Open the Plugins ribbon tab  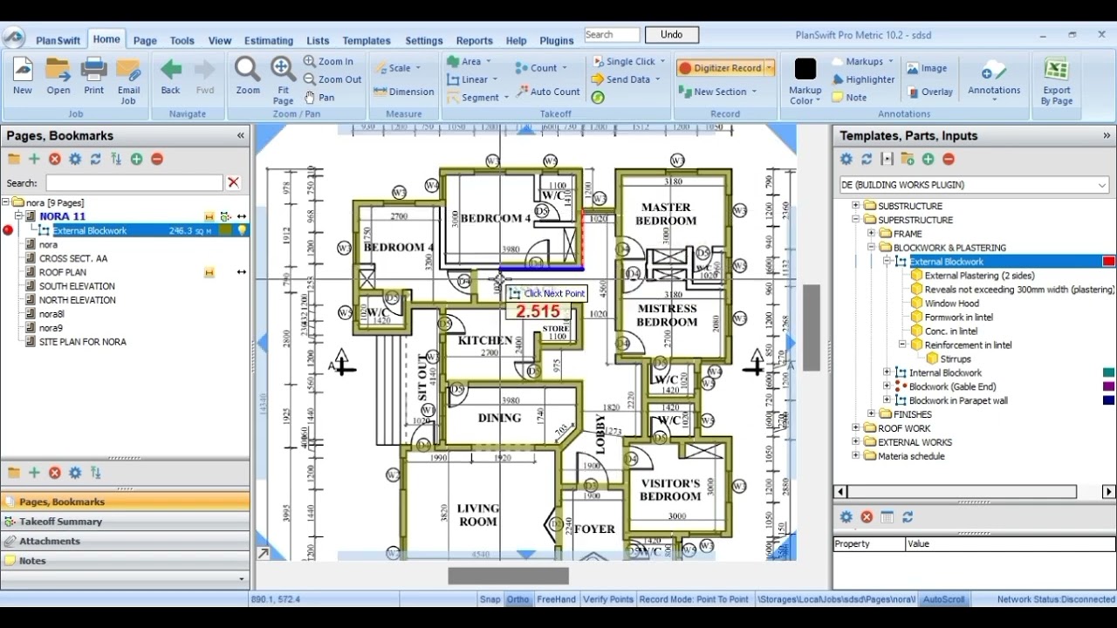[557, 40]
